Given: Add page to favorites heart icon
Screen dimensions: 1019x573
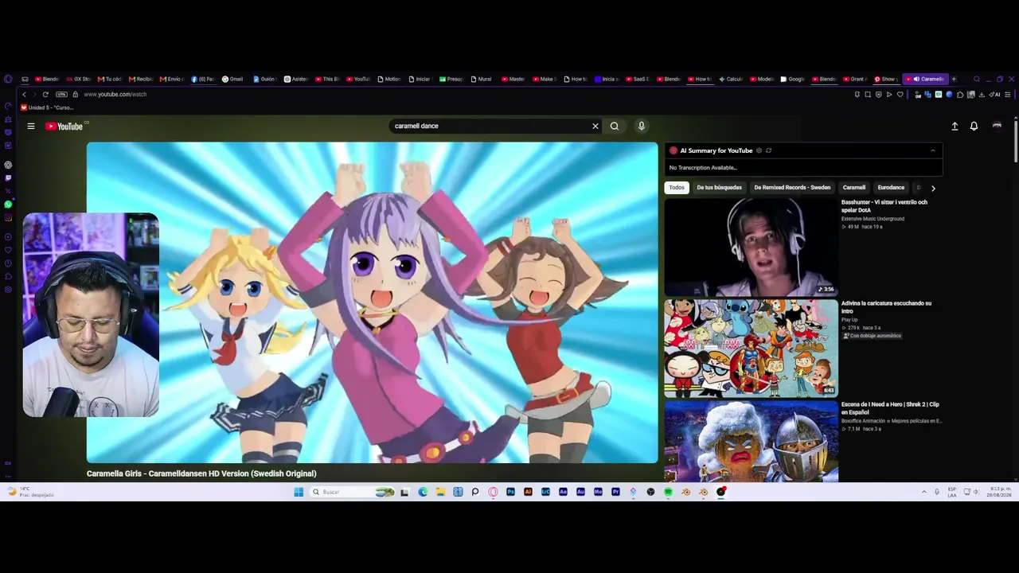Looking at the screenshot, I should point(900,95).
